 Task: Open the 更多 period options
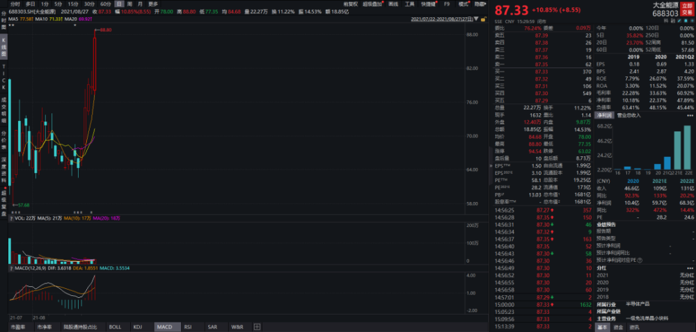(x=152, y=4)
